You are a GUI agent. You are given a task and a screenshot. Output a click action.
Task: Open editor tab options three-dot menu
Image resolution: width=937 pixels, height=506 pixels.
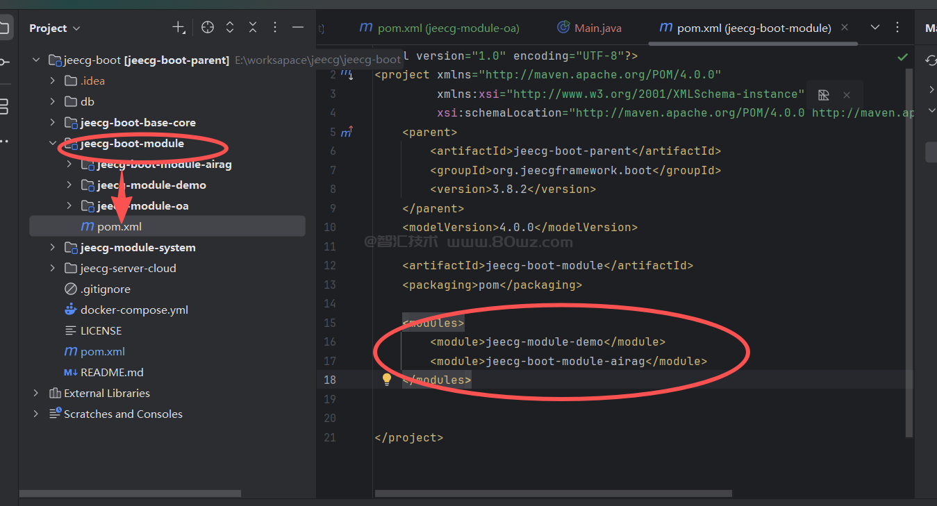click(x=897, y=28)
